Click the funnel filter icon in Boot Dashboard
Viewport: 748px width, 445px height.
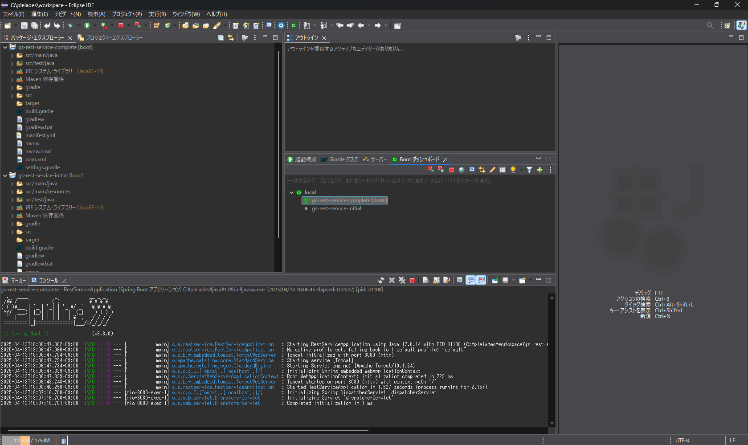pos(529,170)
